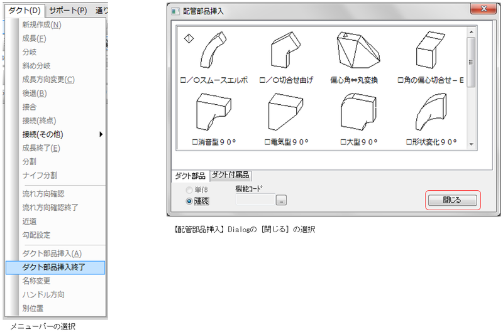503x332 pixels.
Task: Select the 単体 radio button
Action: (189, 190)
